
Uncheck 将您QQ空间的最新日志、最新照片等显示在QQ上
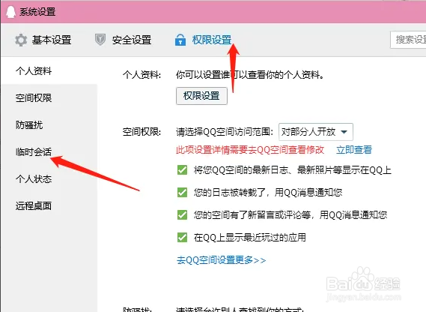click(182, 170)
